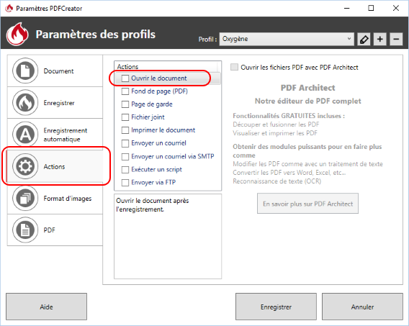
Task: Toggle the Envoyer via FTP checkbox
Action: (x=125, y=182)
